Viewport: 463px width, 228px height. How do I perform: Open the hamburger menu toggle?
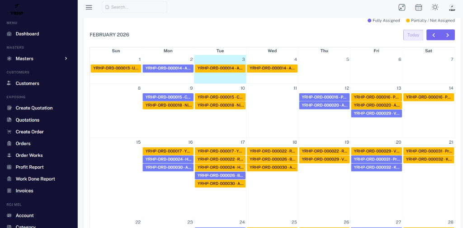point(89,7)
